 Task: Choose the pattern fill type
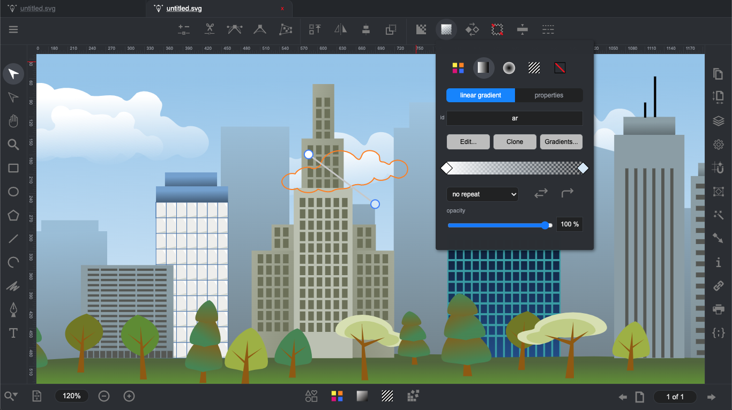(x=534, y=68)
